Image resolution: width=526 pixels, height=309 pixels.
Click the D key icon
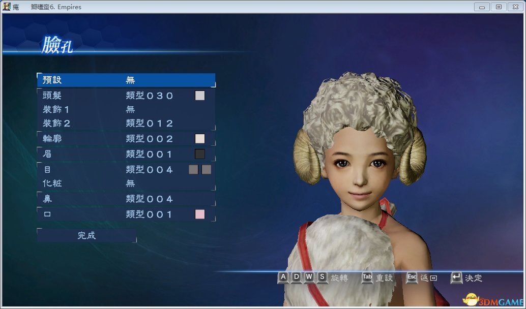pyautogui.click(x=296, y=277)
